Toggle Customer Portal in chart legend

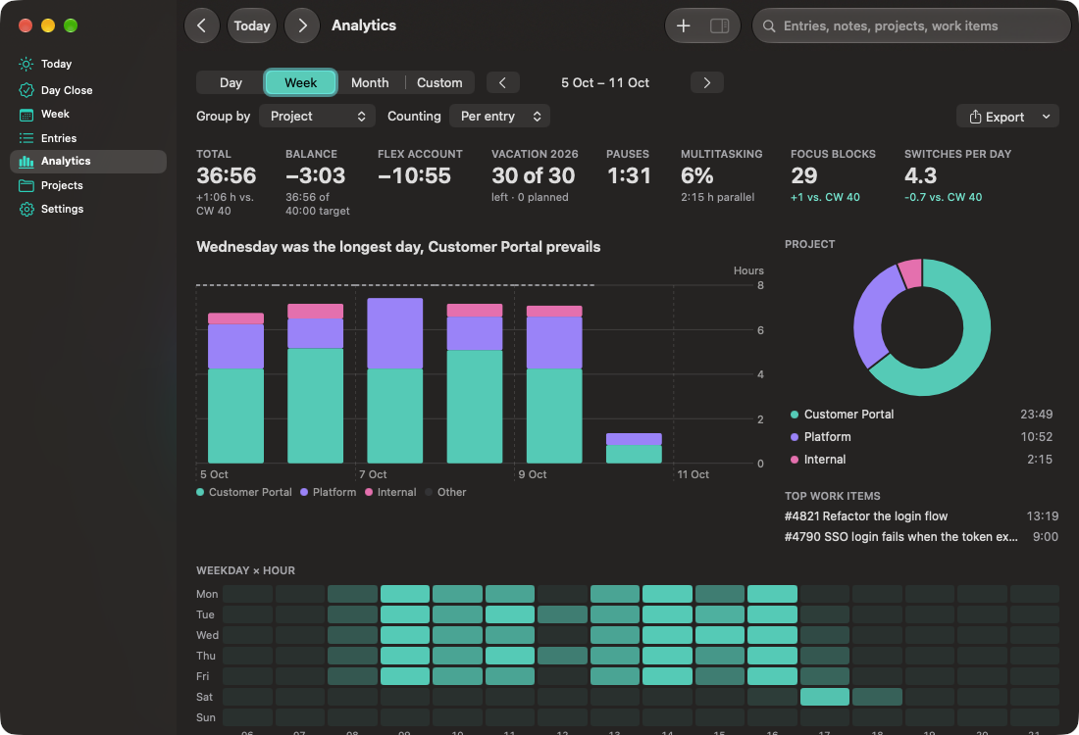[244, 492]
